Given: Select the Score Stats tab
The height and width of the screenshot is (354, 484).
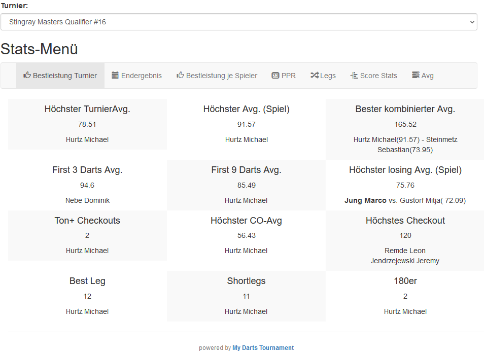Looking at the screenshot, I should tap(378, 76).
